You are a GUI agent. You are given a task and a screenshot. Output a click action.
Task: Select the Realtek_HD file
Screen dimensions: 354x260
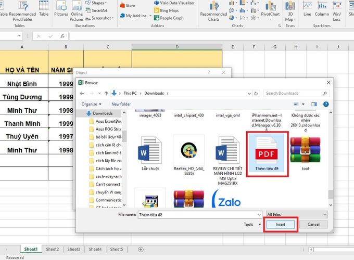[189, 155]
